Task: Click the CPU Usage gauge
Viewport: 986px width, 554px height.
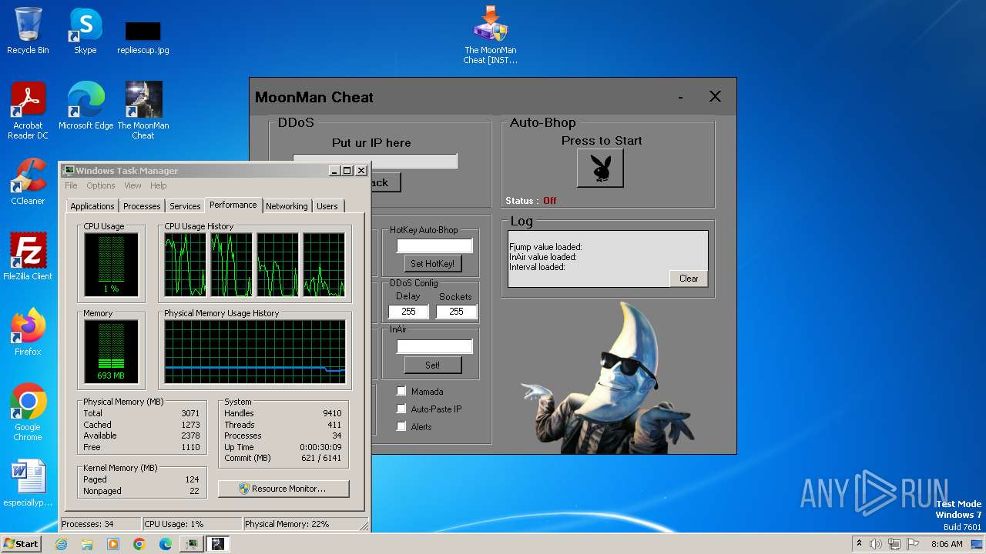Action: (x=112, y=265)
